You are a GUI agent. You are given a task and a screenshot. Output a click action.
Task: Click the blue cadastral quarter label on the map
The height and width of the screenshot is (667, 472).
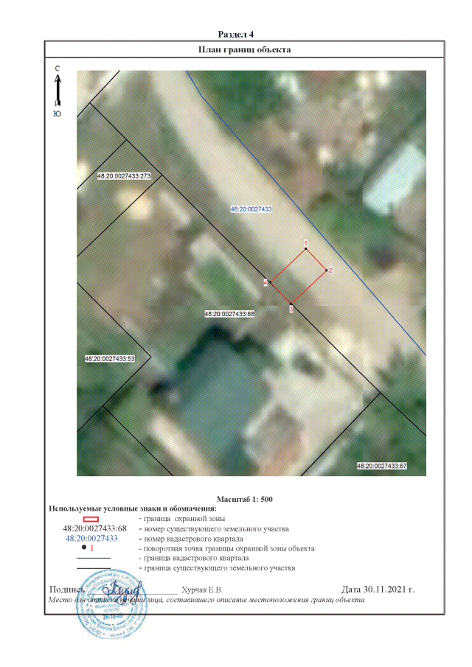click(251, 209)
